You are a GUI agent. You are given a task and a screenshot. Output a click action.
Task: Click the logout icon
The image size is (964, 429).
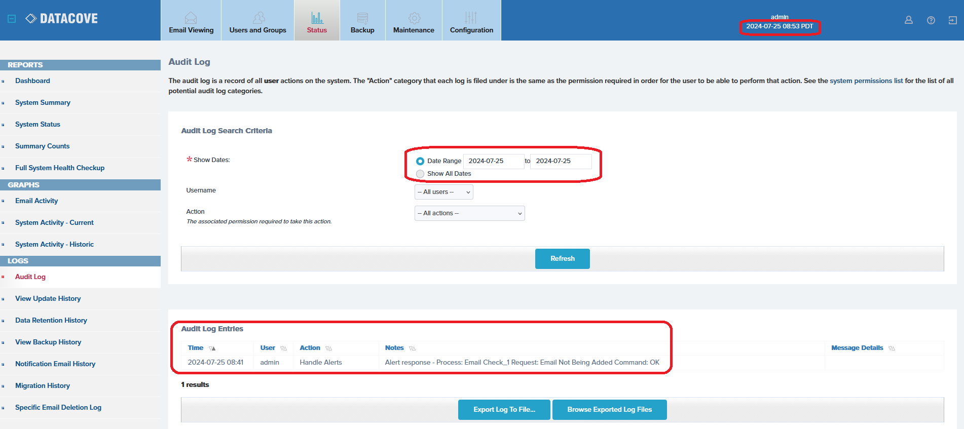[x=952, y=20]
